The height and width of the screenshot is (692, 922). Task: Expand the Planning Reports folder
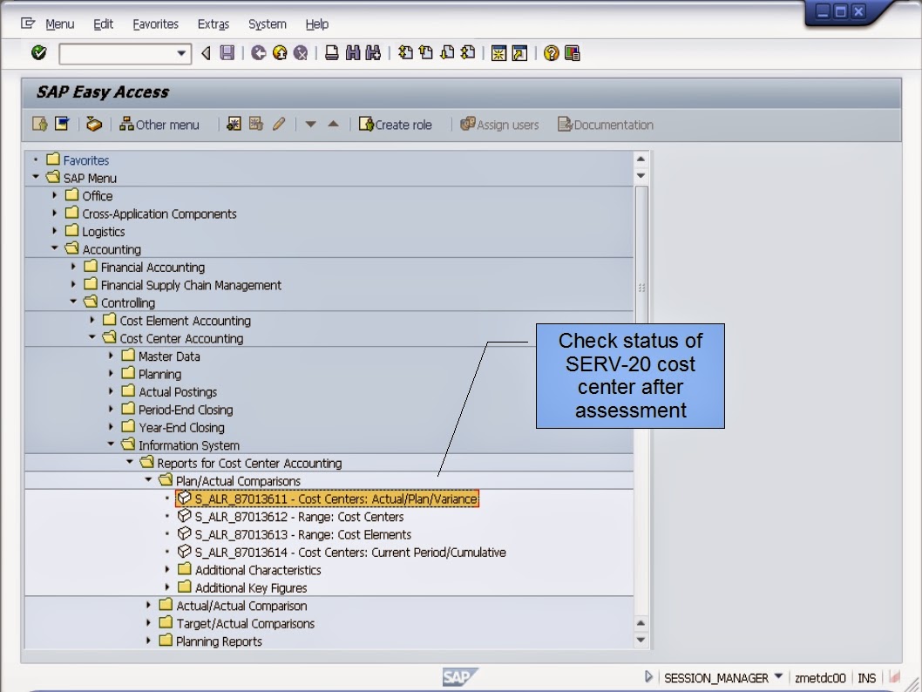148,641
